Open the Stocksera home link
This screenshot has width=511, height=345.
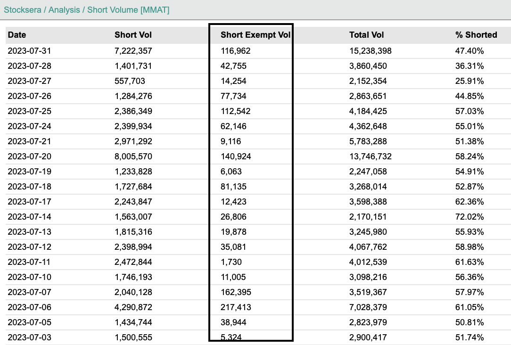(21, 9)
